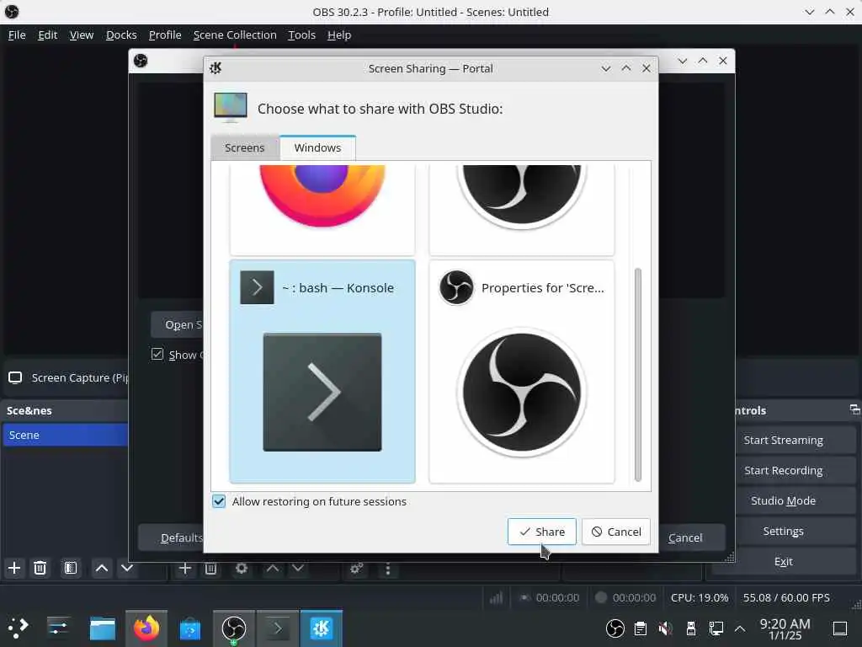Open System Settings from the taskbar
The image size is (862, 647).
tap(58, 628)
